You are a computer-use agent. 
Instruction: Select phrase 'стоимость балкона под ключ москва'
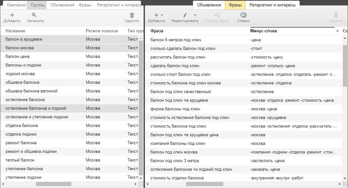[186, 83]
